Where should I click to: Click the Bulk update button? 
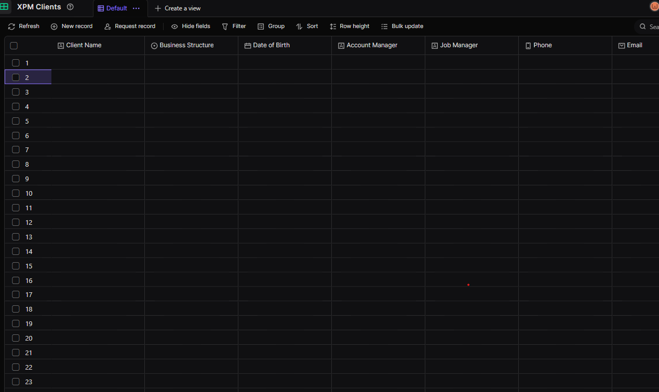402,26
